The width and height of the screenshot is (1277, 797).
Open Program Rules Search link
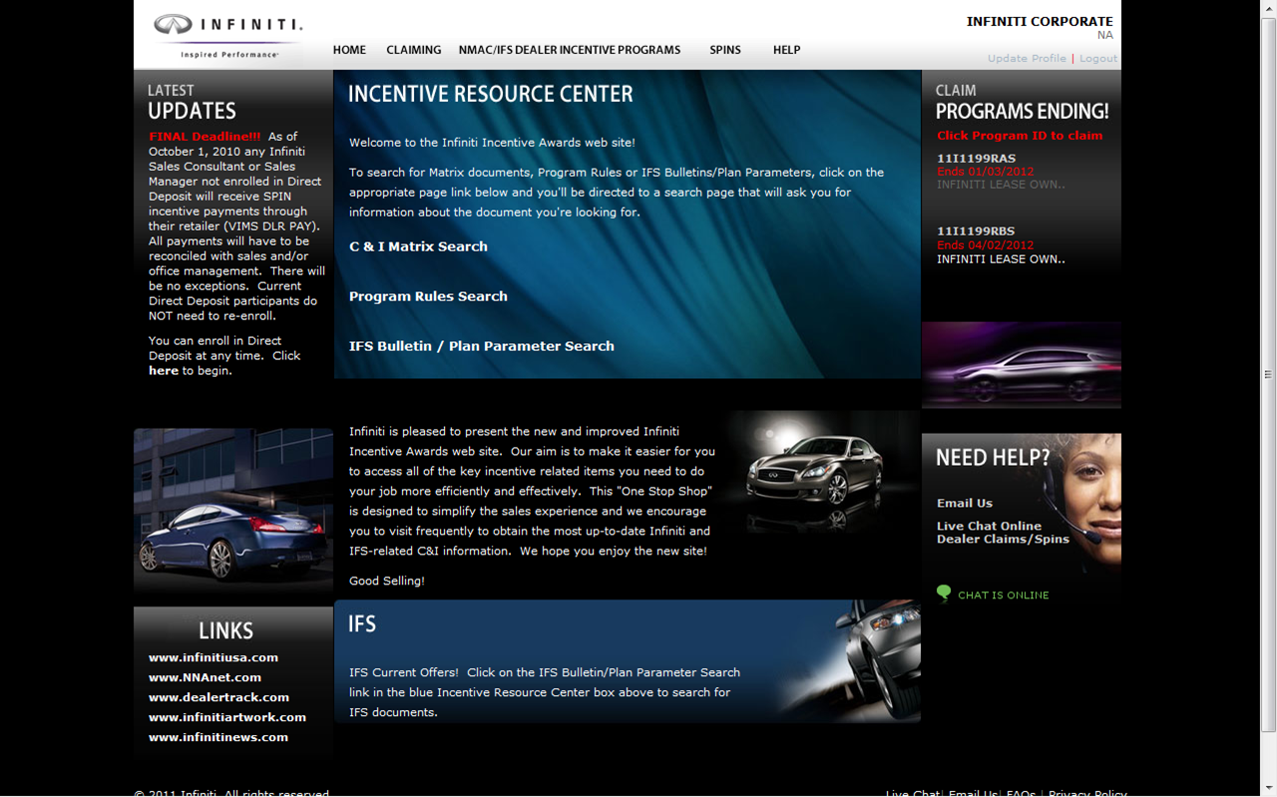coord(428,296)
